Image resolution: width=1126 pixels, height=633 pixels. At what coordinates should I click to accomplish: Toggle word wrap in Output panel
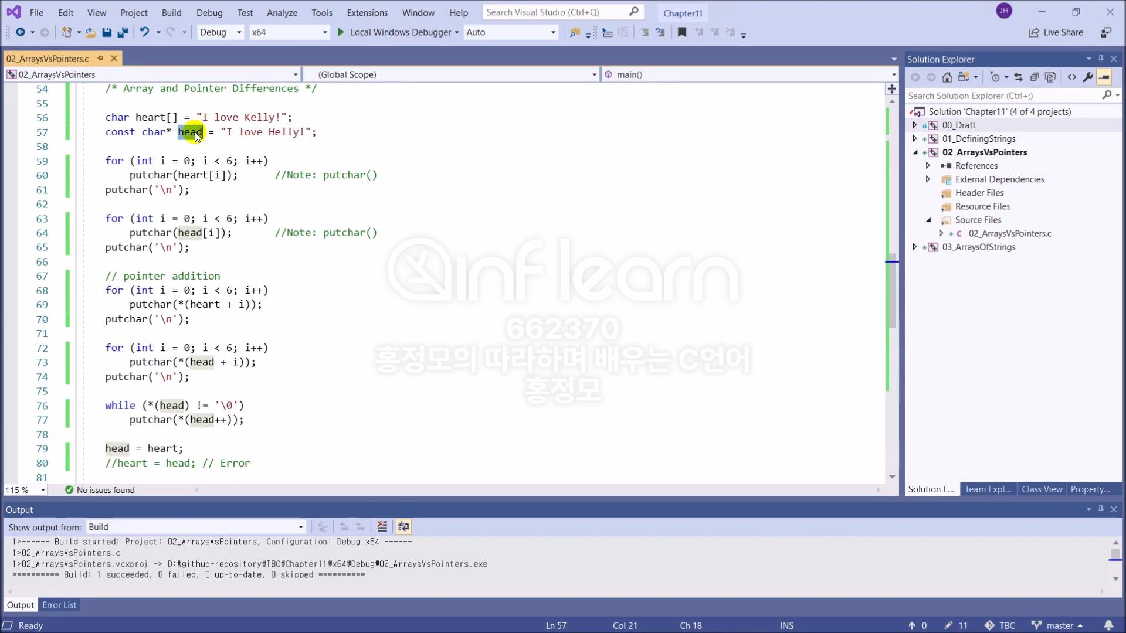pos(403,526)
